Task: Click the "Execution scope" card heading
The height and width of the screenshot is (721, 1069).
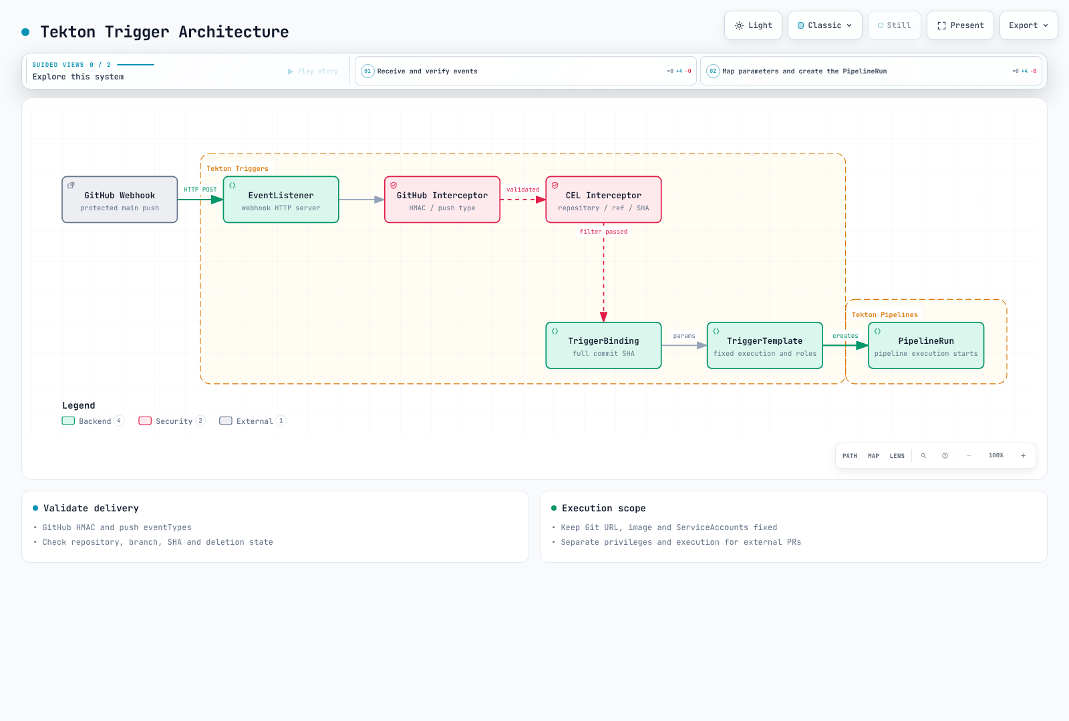Action: (x=604, y=508)
